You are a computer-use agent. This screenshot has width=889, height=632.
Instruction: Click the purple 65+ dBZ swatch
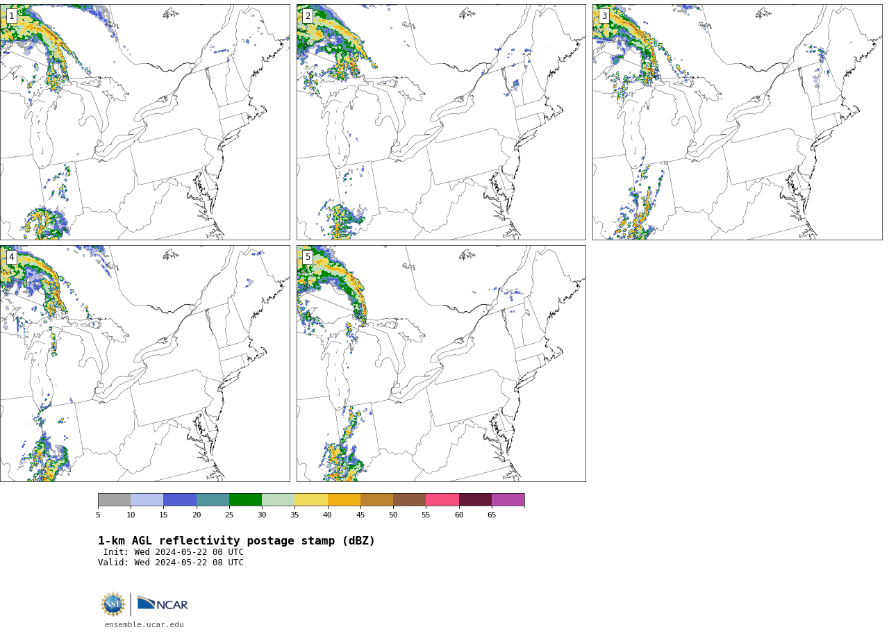coord(508,500)
